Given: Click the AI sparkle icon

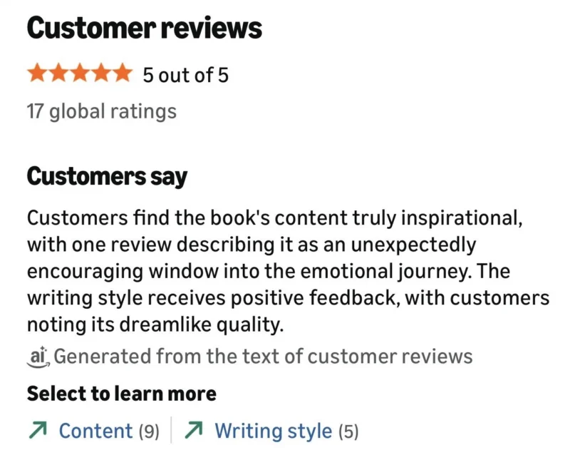Looking at the screenshot, I should [x=38, y=356].
